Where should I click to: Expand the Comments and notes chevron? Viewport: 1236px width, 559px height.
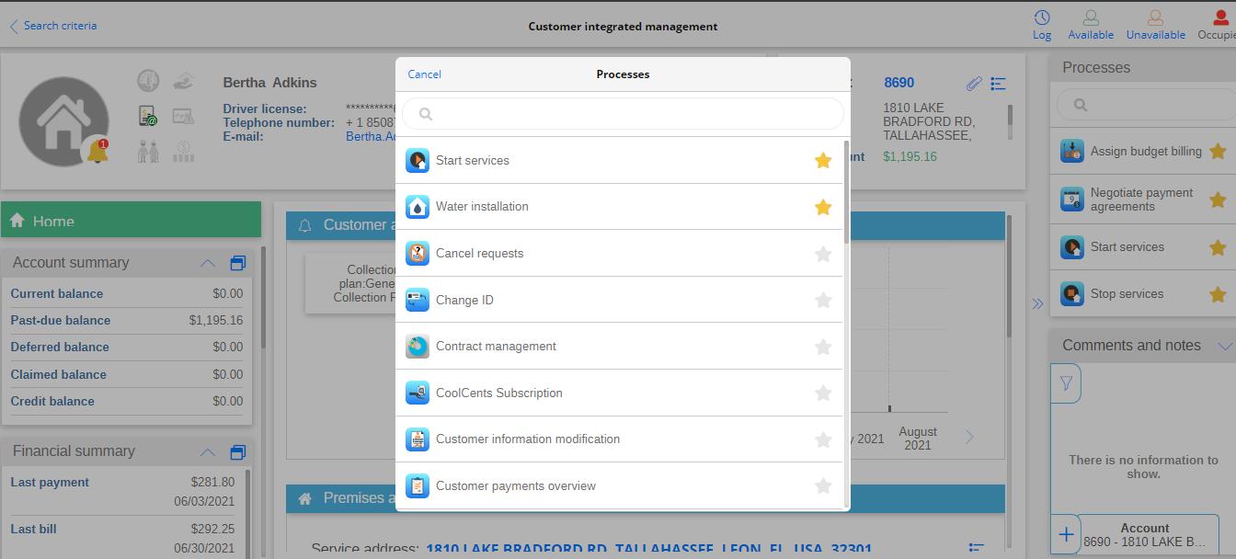tap(1224, 347)
